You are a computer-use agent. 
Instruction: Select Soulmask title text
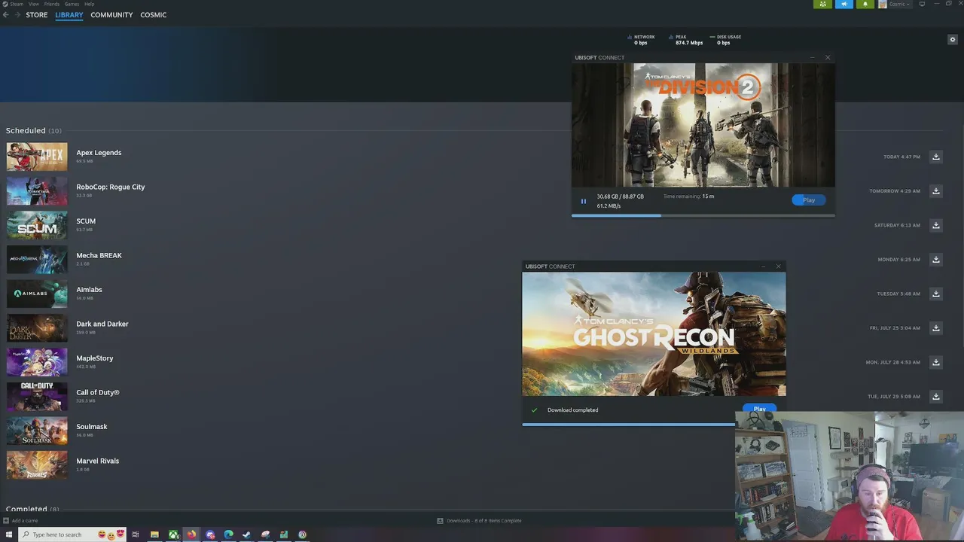[x=92, y=427]
